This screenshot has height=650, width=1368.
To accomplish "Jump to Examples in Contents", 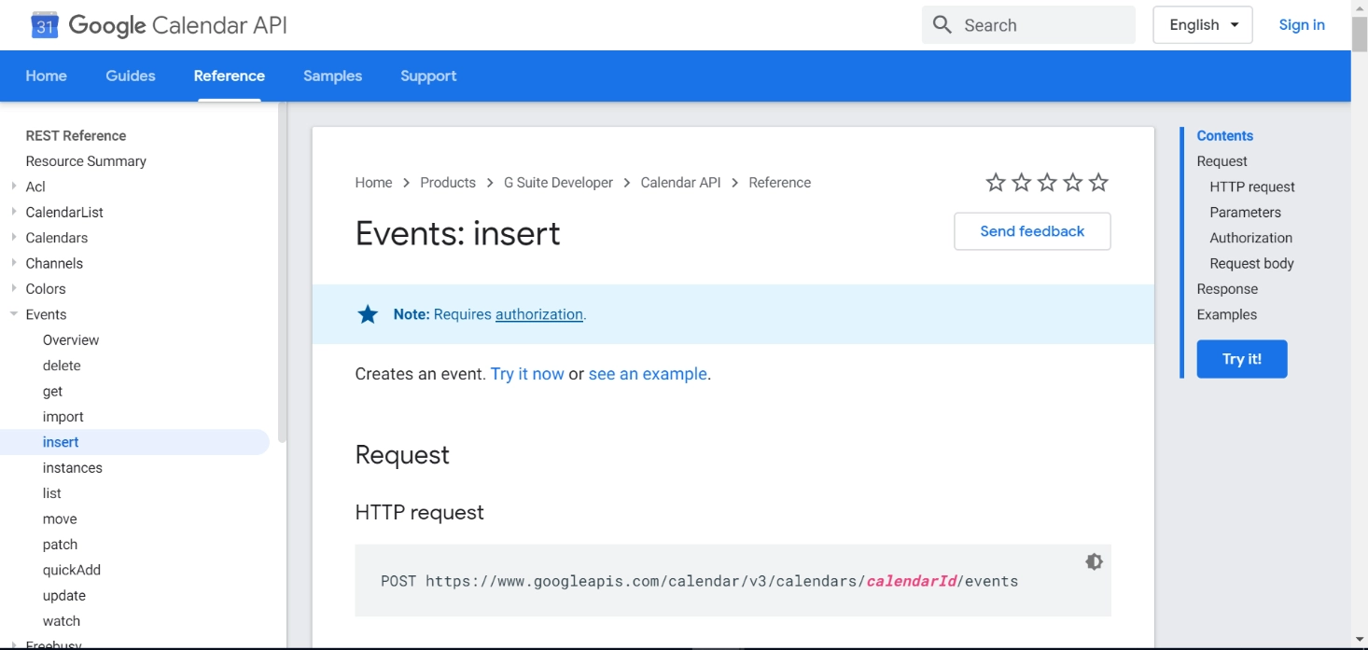I will tap(1227, 314).
